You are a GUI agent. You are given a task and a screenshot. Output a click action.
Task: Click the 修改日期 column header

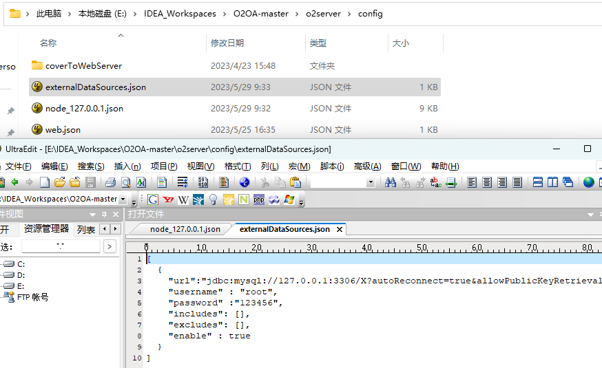tap(227, 43)
